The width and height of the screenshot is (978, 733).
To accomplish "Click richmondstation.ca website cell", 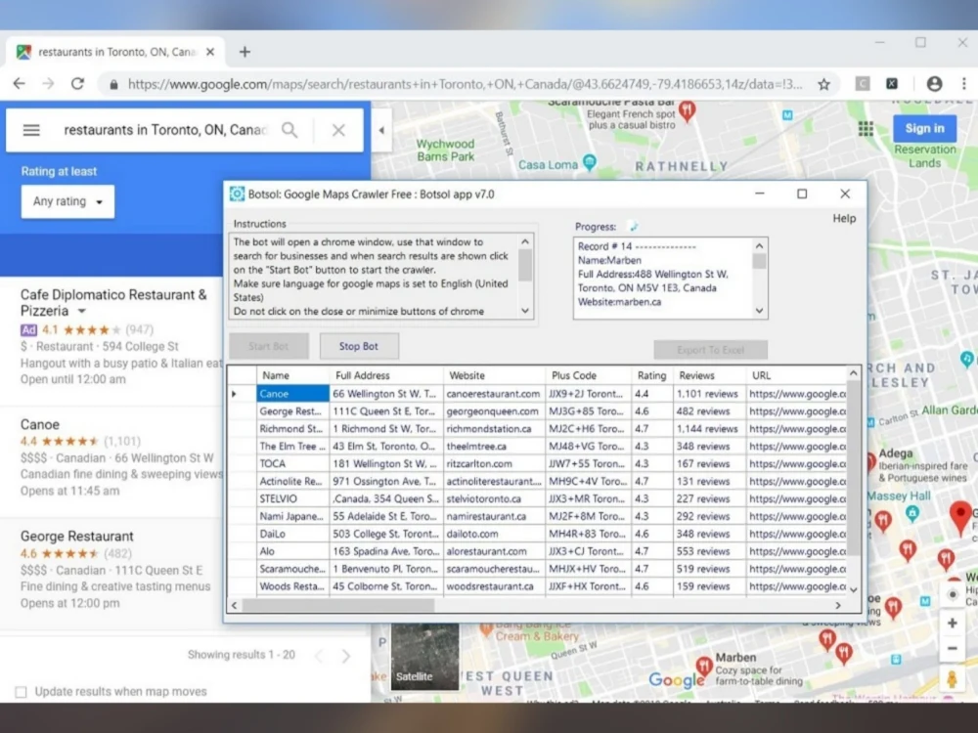I will [494, 429].
